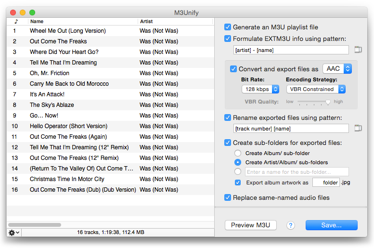Select track Christmas Time In Motor City
Image resolution: width=374 pixels, height=248 pixels.
pos(110,179)
